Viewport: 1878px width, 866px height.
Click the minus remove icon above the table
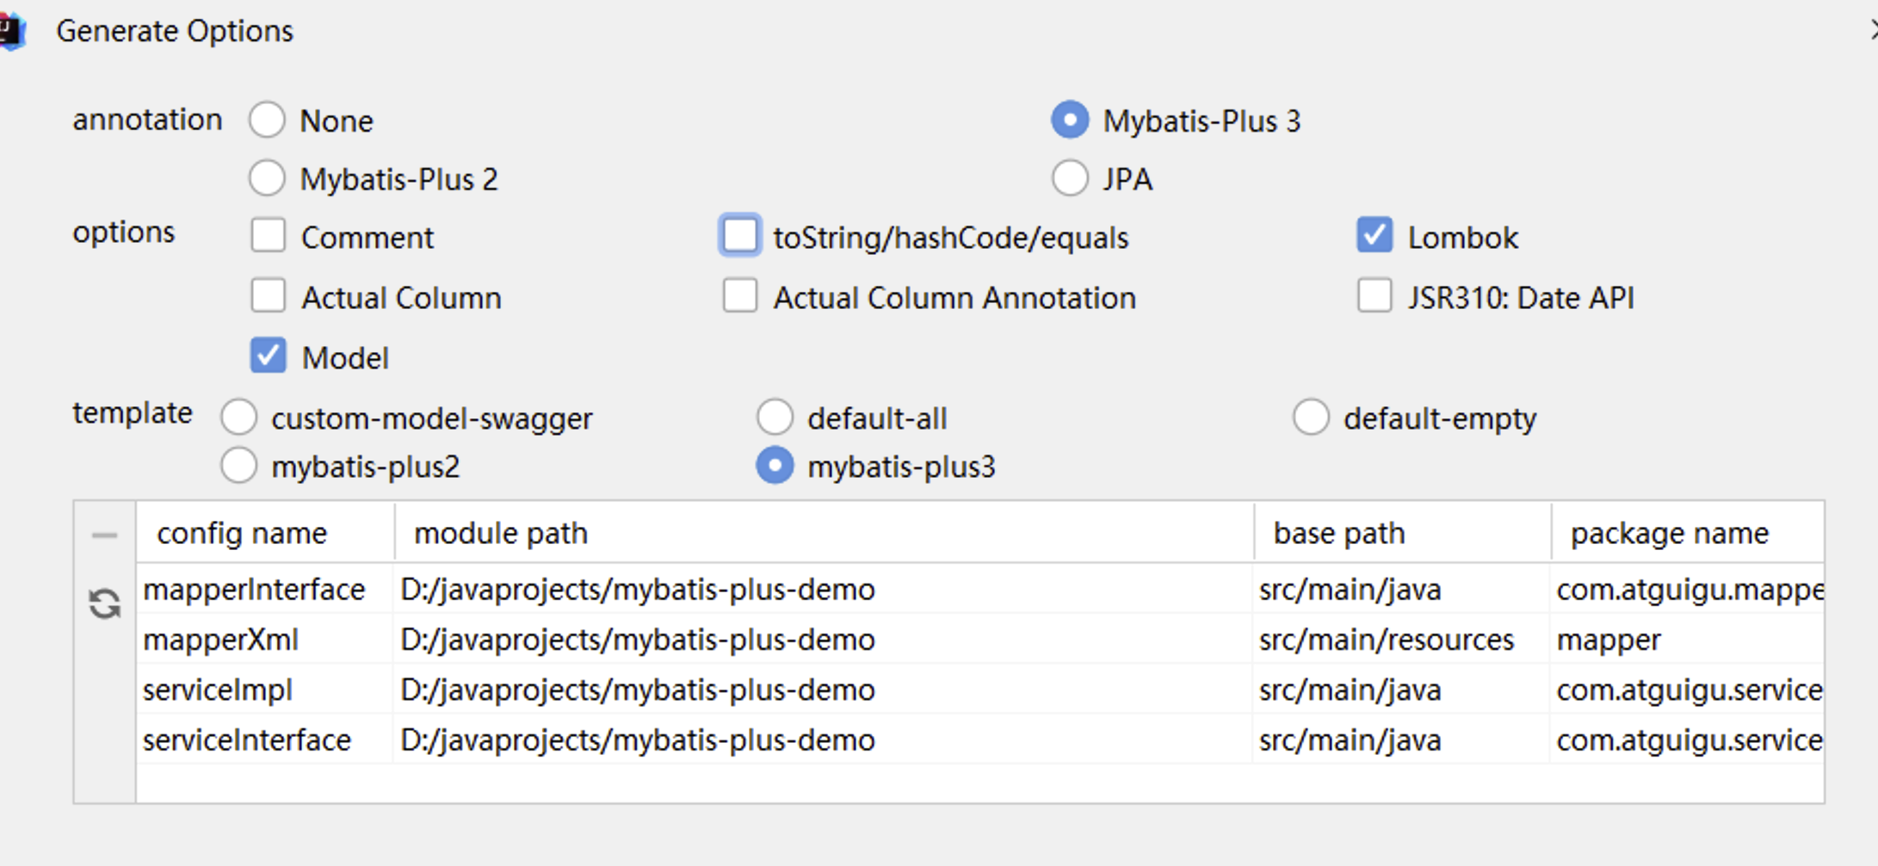tap(104, 535)
